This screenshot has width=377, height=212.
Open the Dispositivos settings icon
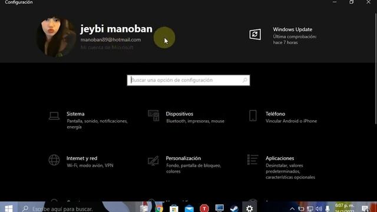[x=153, y=115]
